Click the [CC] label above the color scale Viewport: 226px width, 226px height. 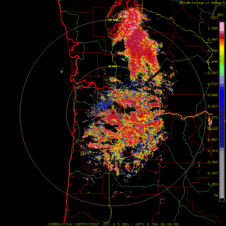pyautogui.click(x=214, y=17)
